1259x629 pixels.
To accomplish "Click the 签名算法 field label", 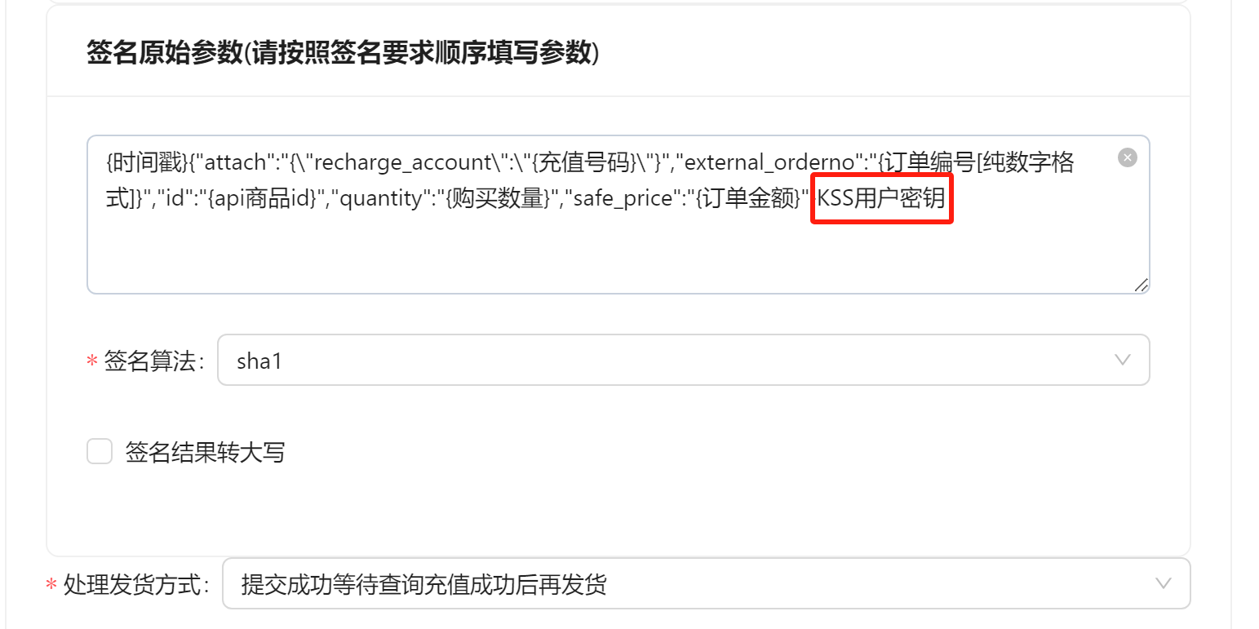I will pyautogui.click(x=152, y=361).
